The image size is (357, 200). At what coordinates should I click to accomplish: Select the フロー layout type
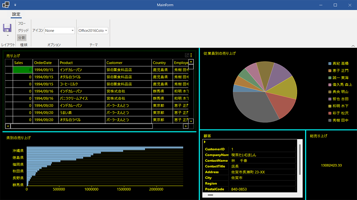pos(22,24)
